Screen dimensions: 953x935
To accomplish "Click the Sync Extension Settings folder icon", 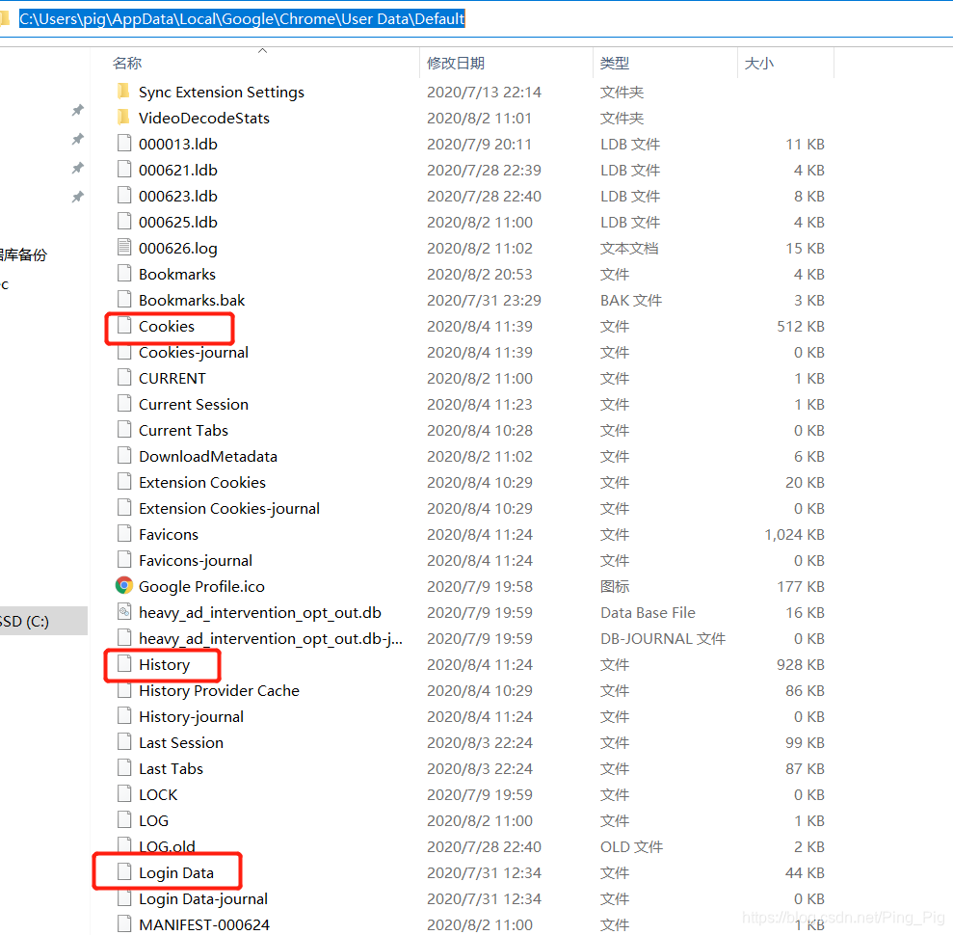I will click(123, 92).
